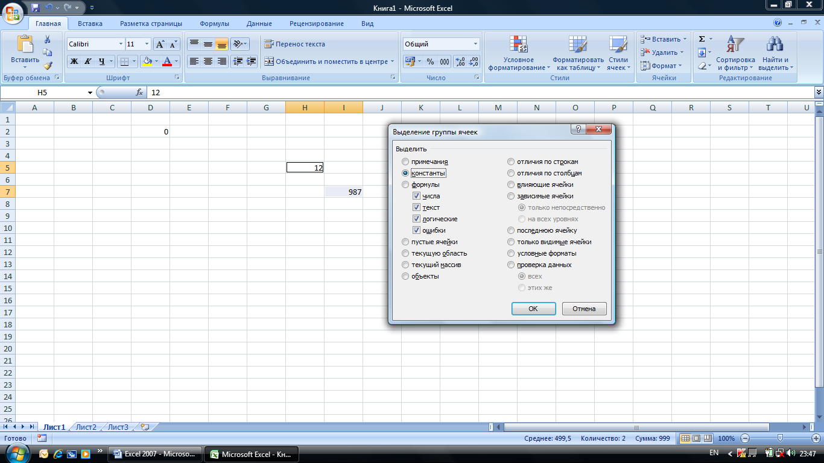Toggle italic К formatting
The width and height of the screenshot is (824, 463).
[x=87, y=61]
